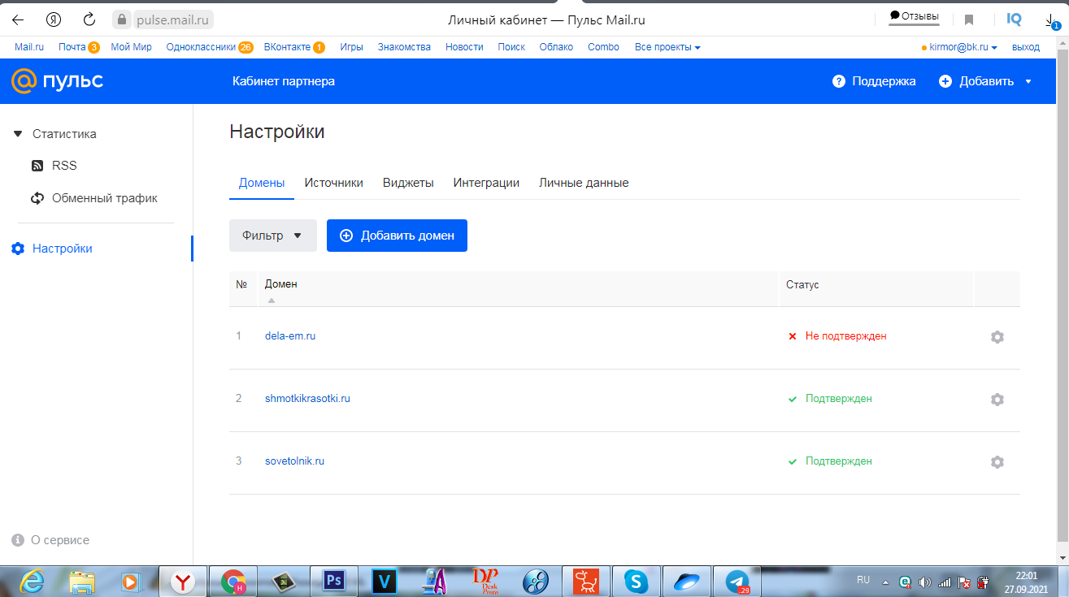Click the Кабинет партнера header link
This screenshot has height=597, width=1069.
coord(284,81)
